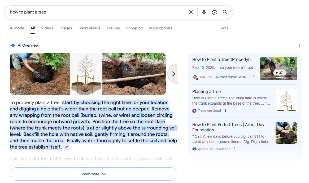Image resolution: width=309 pixels, height=183 pixels.
Task: Open the Arbor Day potted tree thumbnail
Action: tap(286, 133)
